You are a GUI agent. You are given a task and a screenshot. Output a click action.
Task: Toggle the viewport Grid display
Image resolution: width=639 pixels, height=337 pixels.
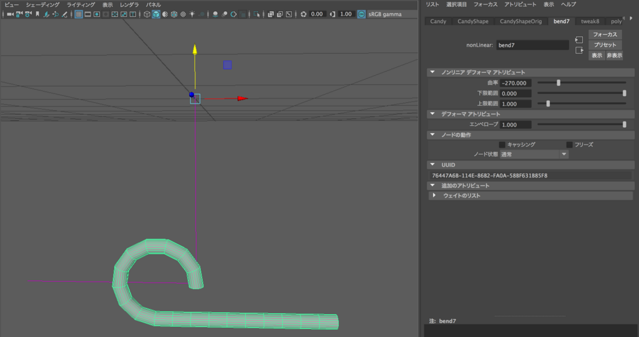click(79, 14)
